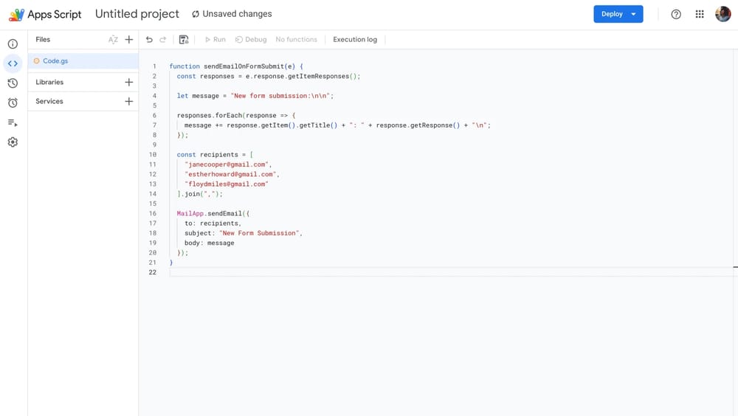Add a new file with plus icon

point(129,40)
